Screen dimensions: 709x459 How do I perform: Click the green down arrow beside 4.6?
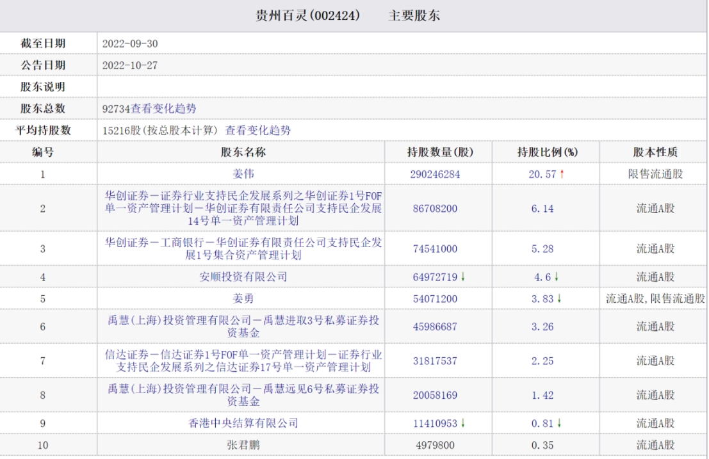(557, 277)
